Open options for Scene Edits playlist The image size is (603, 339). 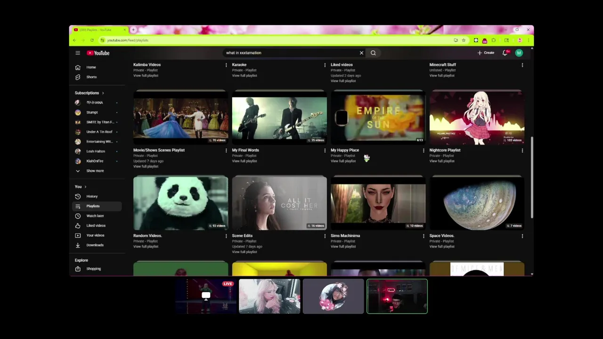tap(325, 236)
